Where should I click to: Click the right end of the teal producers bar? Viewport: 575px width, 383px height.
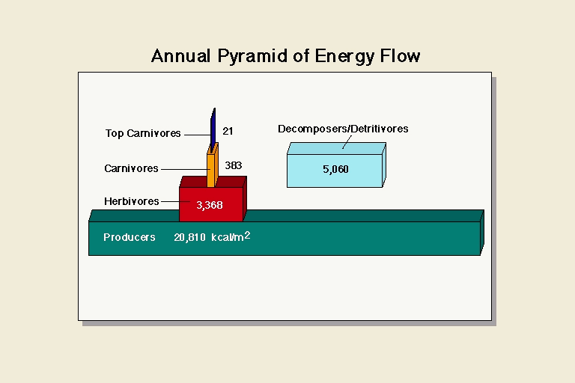click(481, 233)
